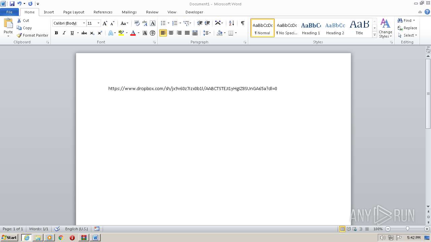This screenshot has width=431, height=242.
Task: Expand the Styles gallery More arrow
Action: pos(374,35)
